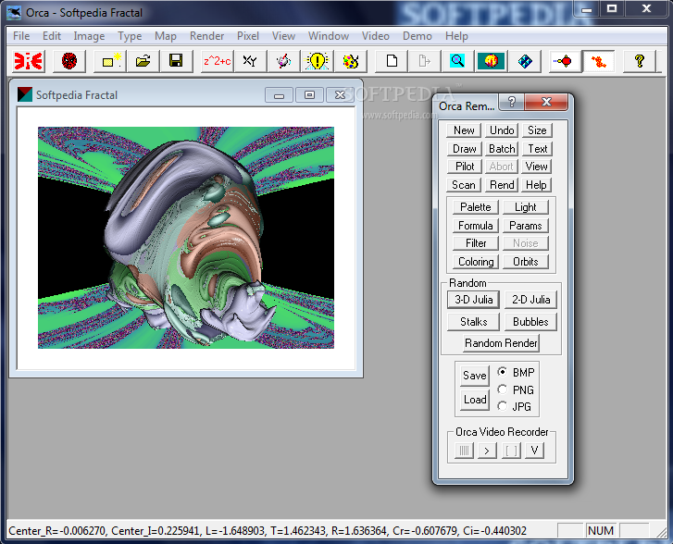673x544 pixels.
Task: Click the Orbits button
Action: pos(526,262)
